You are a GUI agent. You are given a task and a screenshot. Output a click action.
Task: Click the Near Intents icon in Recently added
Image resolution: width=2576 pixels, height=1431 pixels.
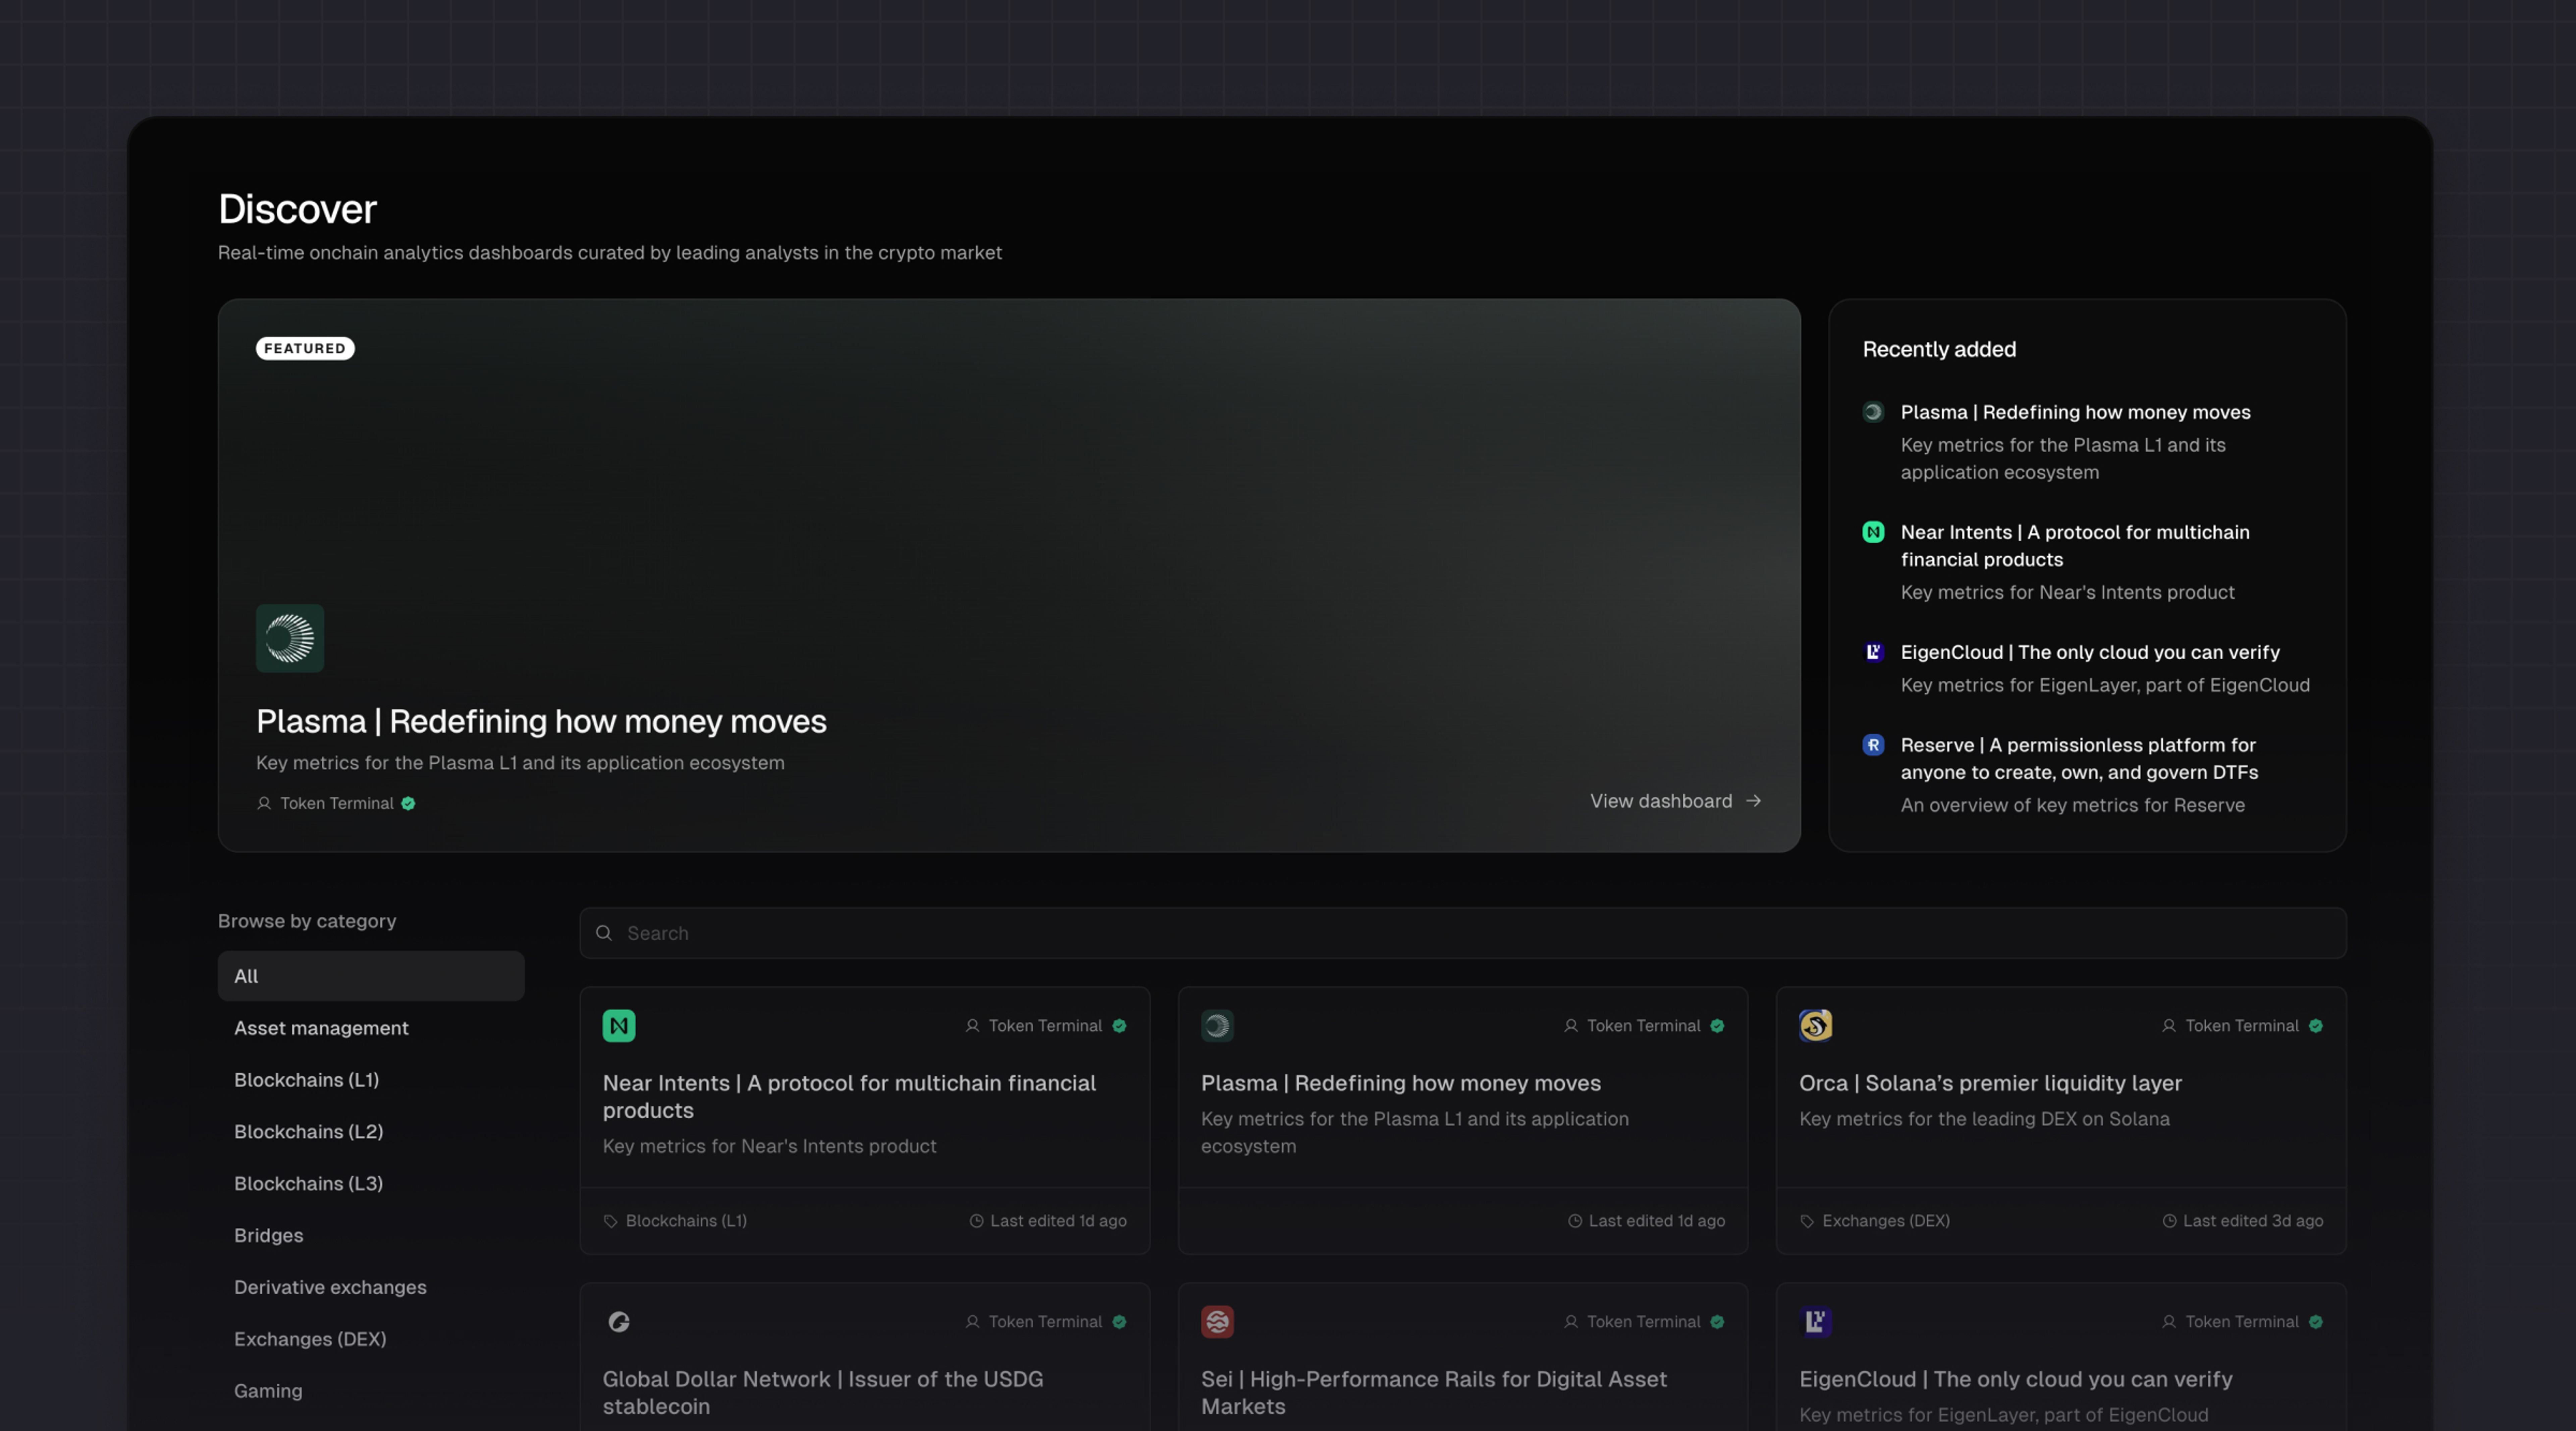[x=1873, y=532]
